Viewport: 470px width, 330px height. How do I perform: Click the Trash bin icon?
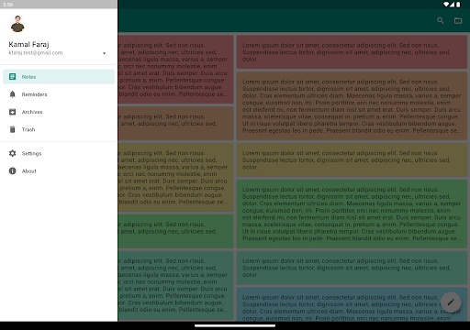(x=12, y=129)
